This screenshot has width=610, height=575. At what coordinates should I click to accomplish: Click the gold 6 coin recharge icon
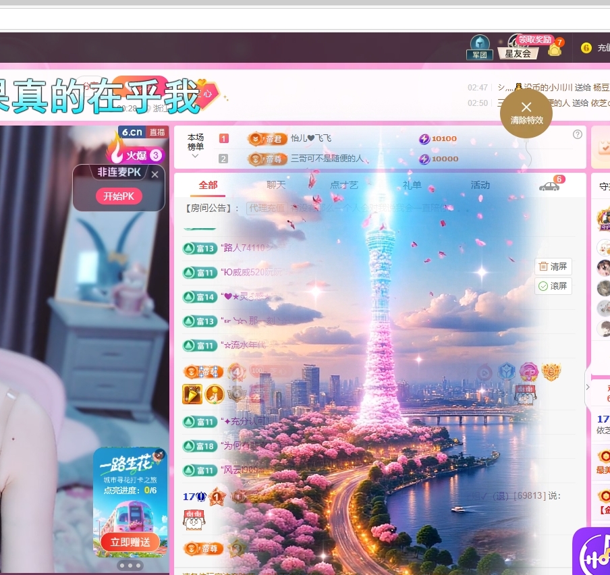tap(586, 48)
